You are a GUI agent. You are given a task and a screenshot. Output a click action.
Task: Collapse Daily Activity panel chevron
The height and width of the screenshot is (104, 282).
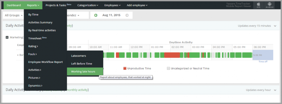(x=275, y=26)
